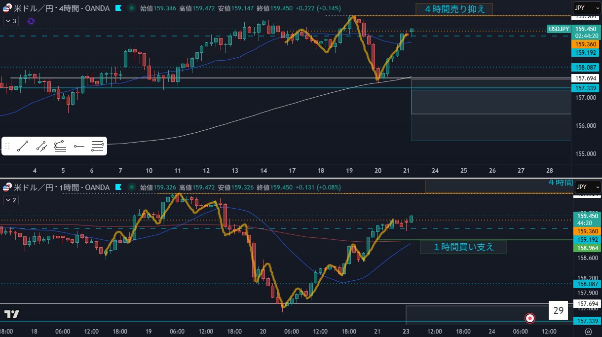Click the green market status dot on the upper chart
The height and width of the screenshot is (337, 602).
tap(131, 8)
